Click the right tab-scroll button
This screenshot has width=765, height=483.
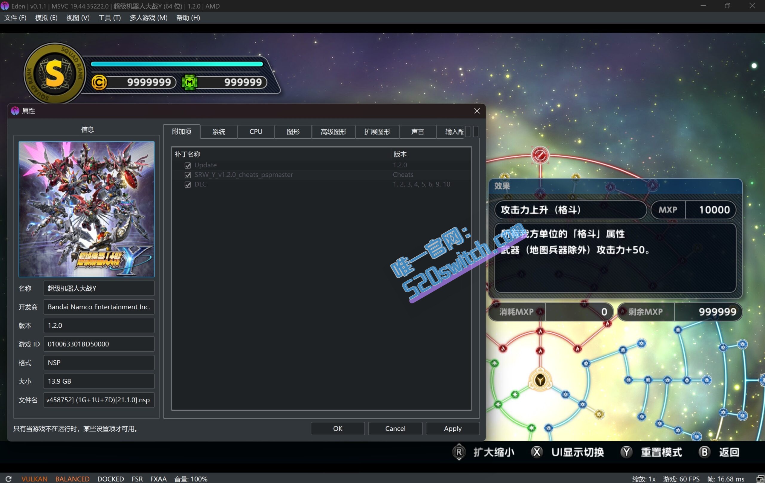(x=475, y=132)
